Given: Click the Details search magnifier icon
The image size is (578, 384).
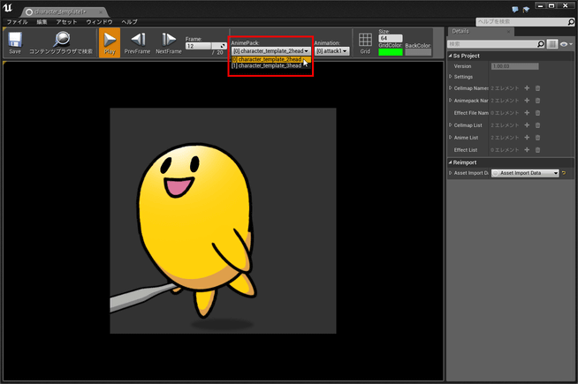Looking at the screenshot, I should pyautogui.click(x=541, y=44).
